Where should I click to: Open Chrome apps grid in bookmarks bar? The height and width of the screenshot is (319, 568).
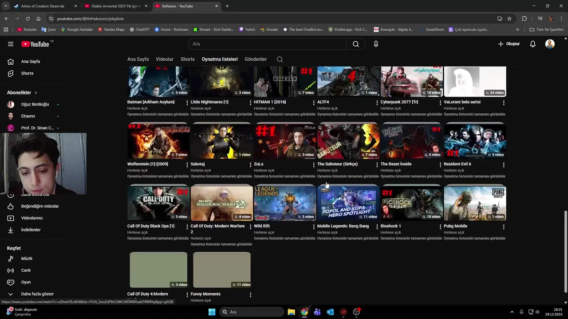pyautogui.click(x=6, y=30)
